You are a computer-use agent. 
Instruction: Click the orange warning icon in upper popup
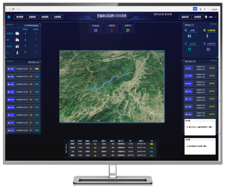coord(187,127)
